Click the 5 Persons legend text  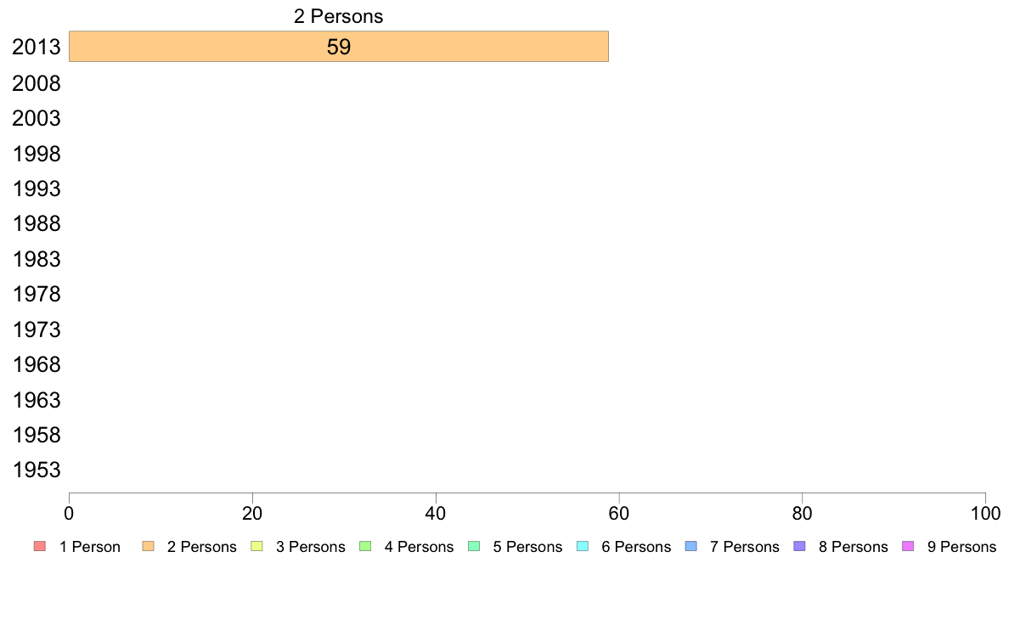pos(527,547)
